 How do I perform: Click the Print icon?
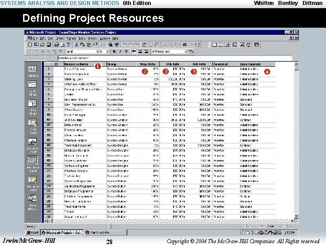(56, 44)
